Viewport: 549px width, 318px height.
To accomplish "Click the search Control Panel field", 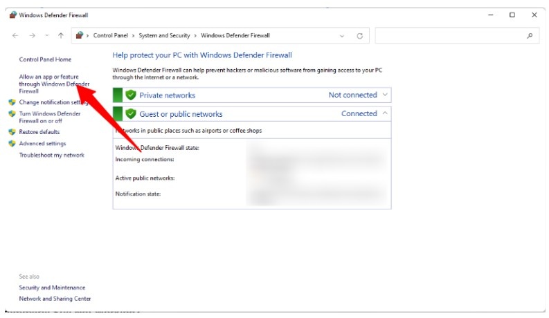I will click(x=457, y=36).
